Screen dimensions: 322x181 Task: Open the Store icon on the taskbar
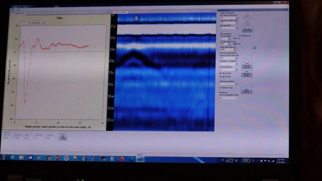pos(30,157)
